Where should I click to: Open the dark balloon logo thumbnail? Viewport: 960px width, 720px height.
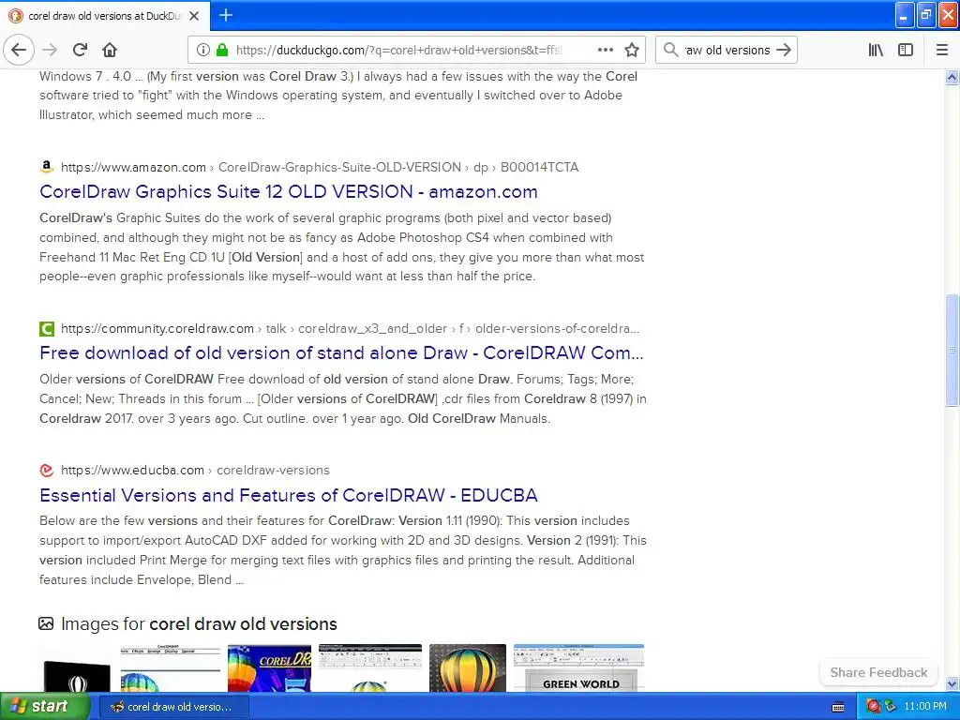(x=468, y=667)
